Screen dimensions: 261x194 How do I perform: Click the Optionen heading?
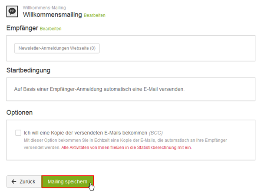20,113
